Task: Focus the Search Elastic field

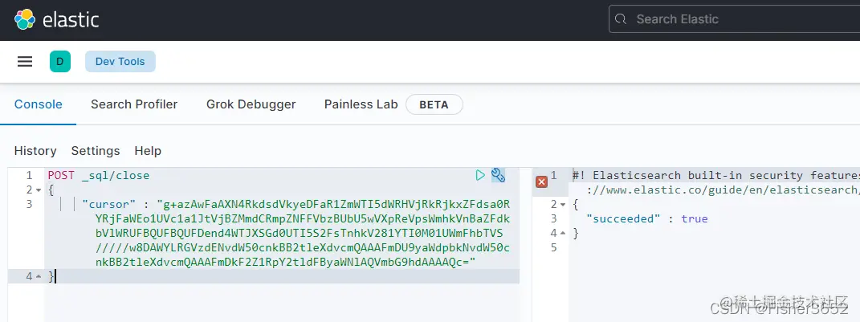Action: [x=735, y=19]
